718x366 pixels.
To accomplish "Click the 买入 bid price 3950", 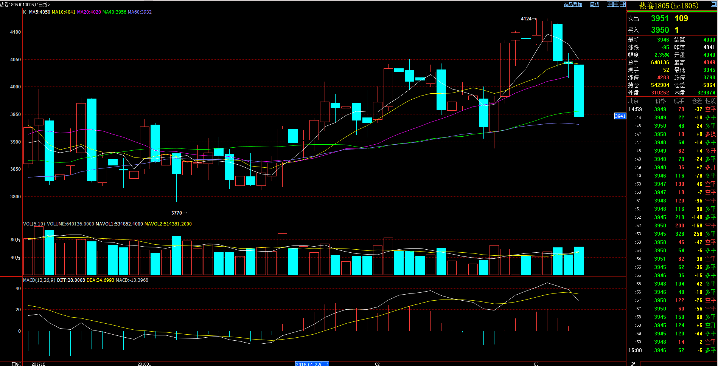I will pos(660,30).
